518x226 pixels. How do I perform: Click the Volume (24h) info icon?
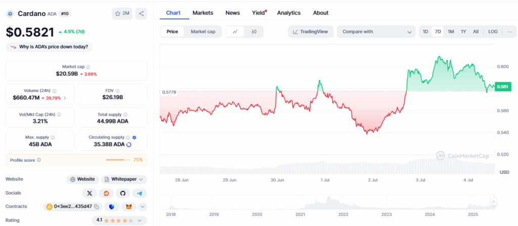click(x=54, y=91)
